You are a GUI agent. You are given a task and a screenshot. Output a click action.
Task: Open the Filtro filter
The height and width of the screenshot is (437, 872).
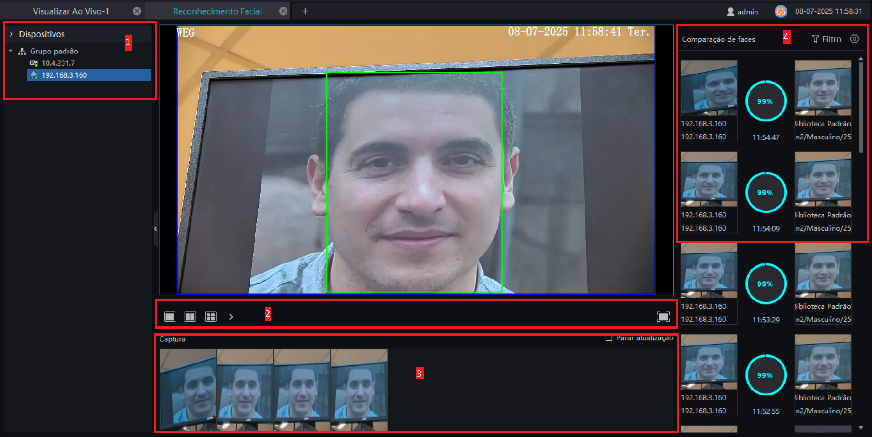click(826, 39)
